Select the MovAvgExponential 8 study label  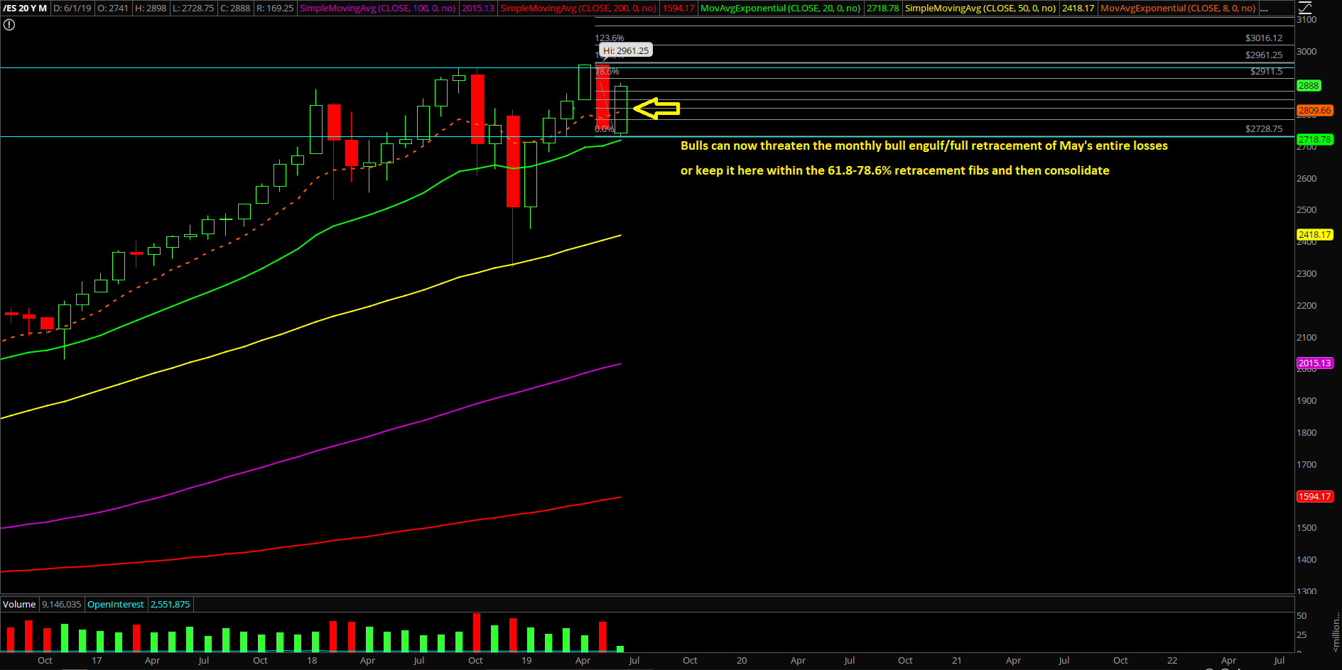point(1177,9)
